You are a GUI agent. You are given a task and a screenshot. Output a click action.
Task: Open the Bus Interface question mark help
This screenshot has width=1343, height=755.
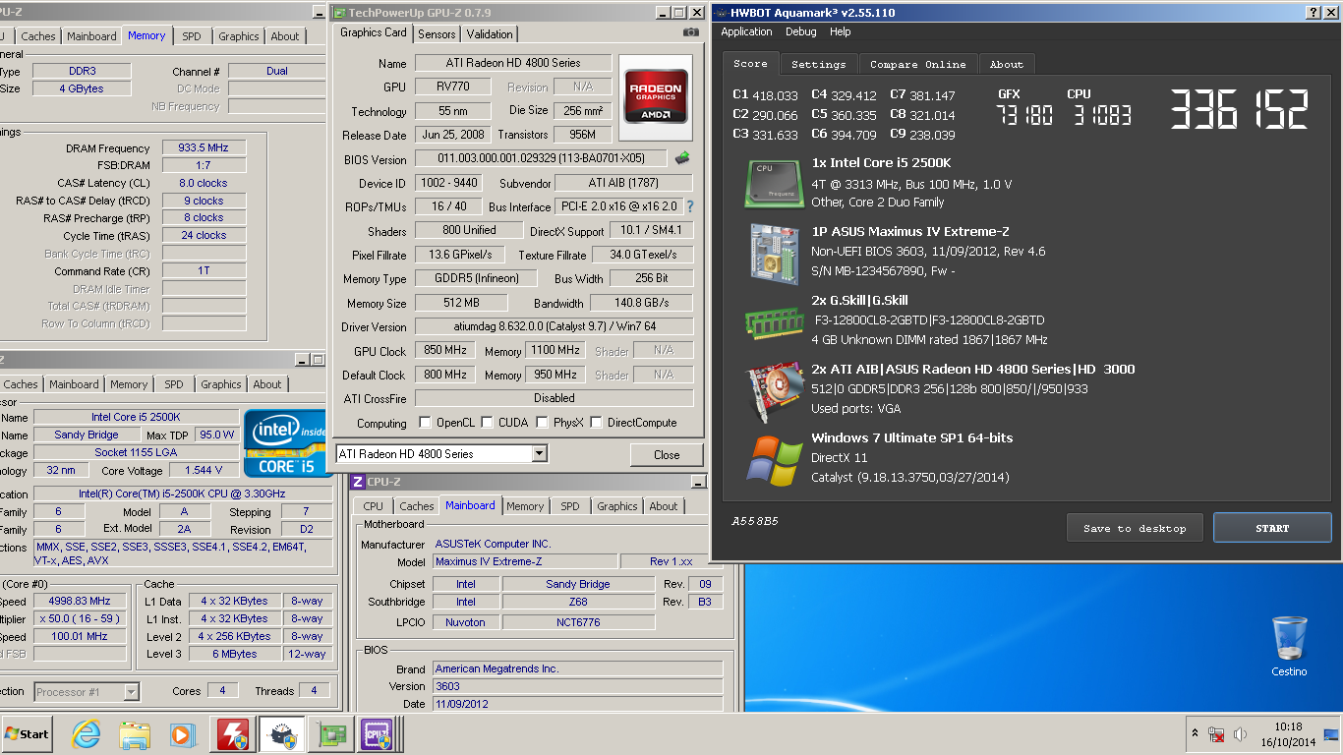pyautogui.click(x=689, y=206)
